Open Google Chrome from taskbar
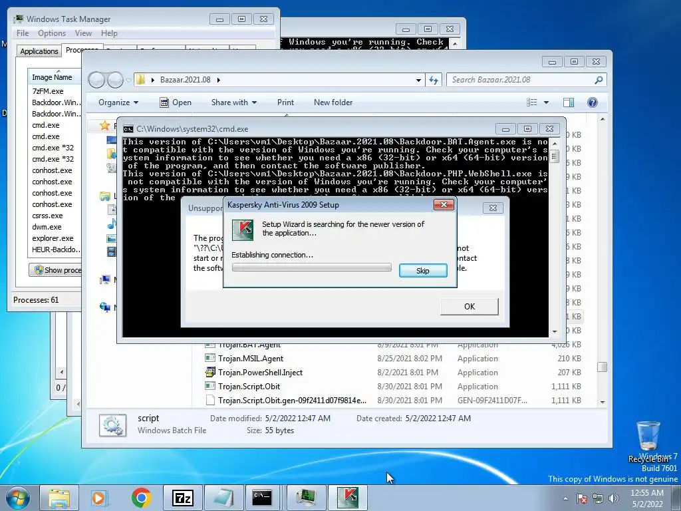 point(141,498)
